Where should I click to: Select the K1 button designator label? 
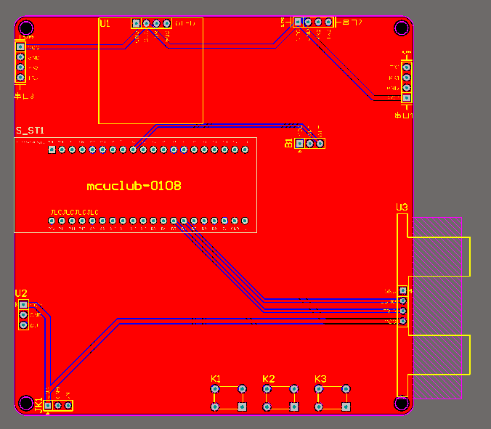coord(216,379)
